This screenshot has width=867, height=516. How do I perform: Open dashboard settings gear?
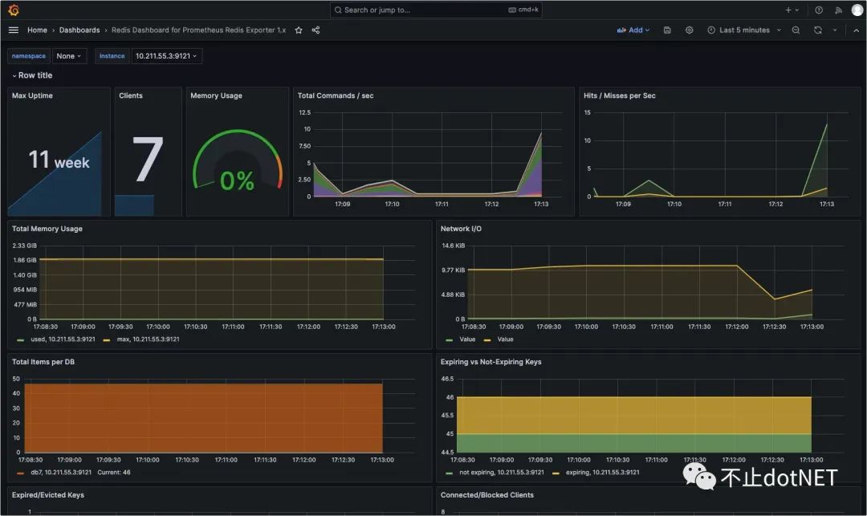tap(689, 30)
